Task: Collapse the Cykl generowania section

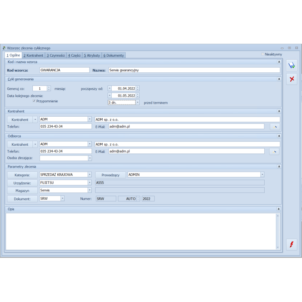Action: pyautogui.click(x=279, y=79)
